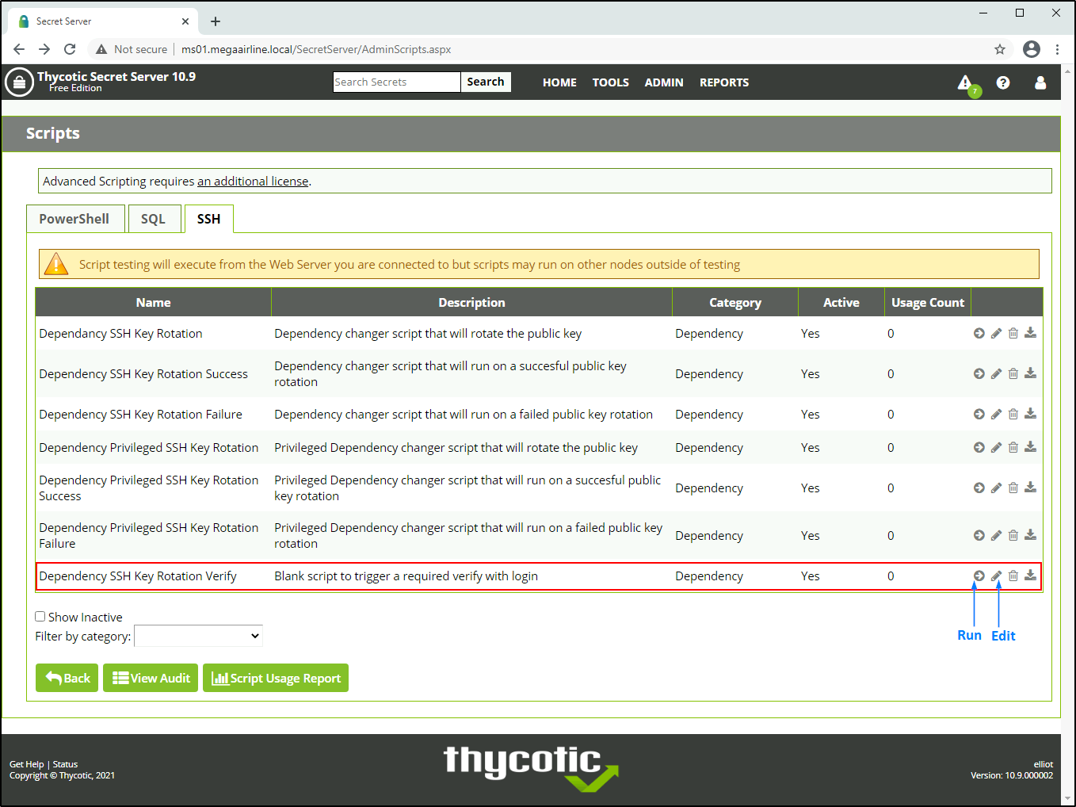The image size is (1076, 807).
Task: Open the TOOLS menu
Action: pyautogui.click(x=610, y=82)
